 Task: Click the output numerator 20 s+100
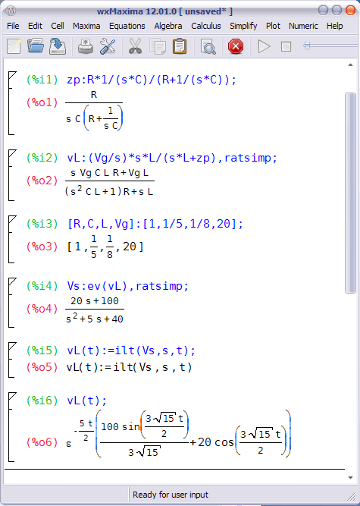(95, 301)
